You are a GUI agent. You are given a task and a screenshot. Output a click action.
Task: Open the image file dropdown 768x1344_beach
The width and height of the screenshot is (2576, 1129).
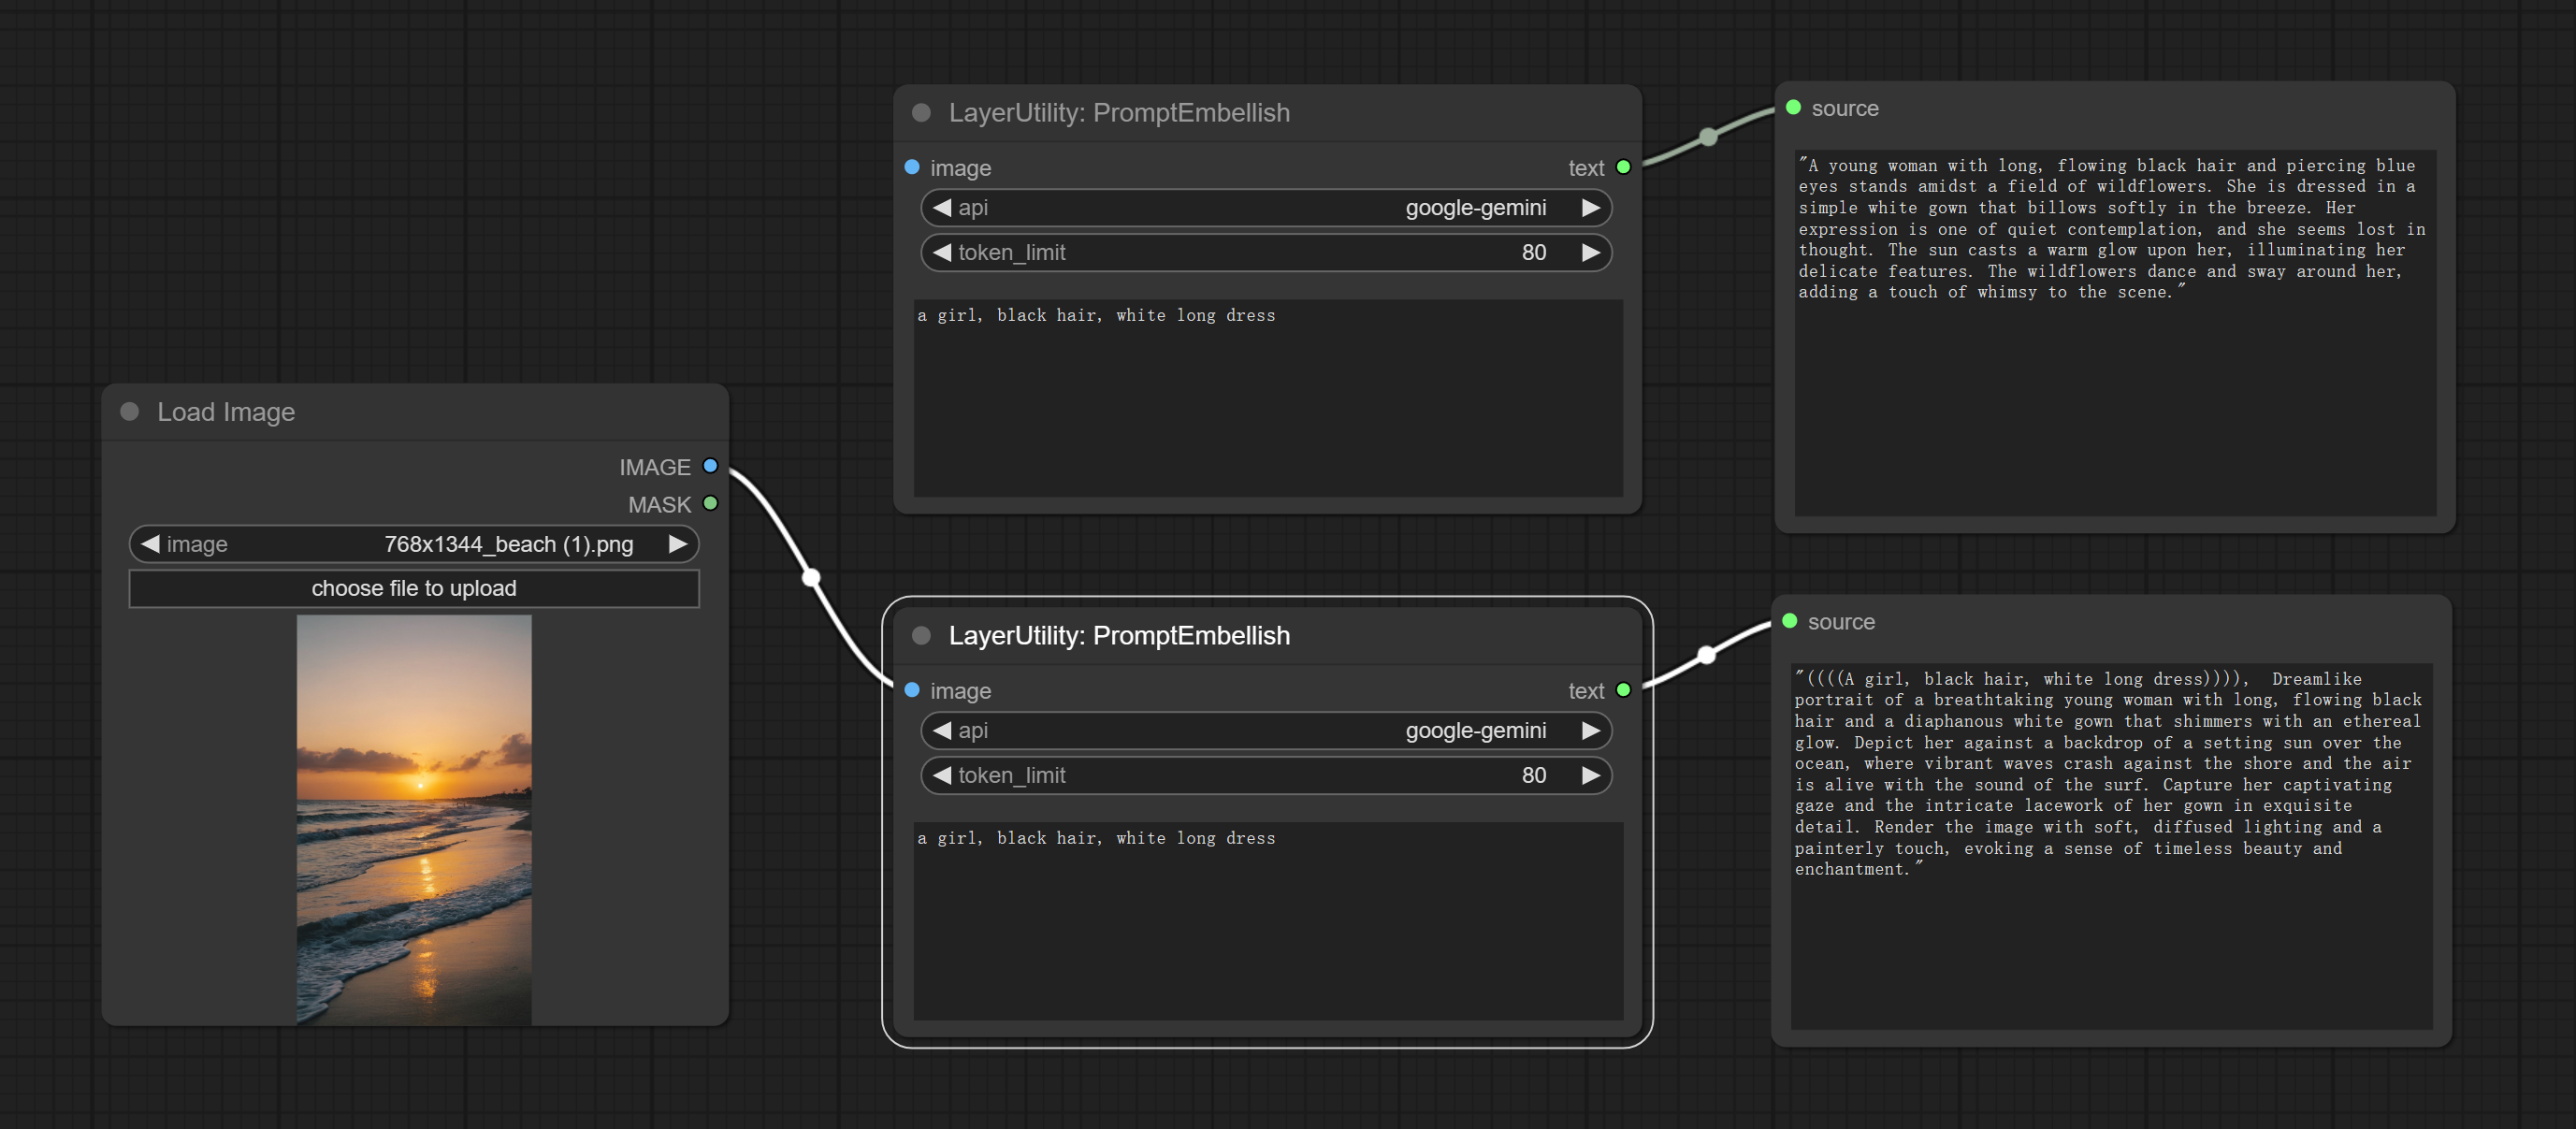click(x=414, y=544)
